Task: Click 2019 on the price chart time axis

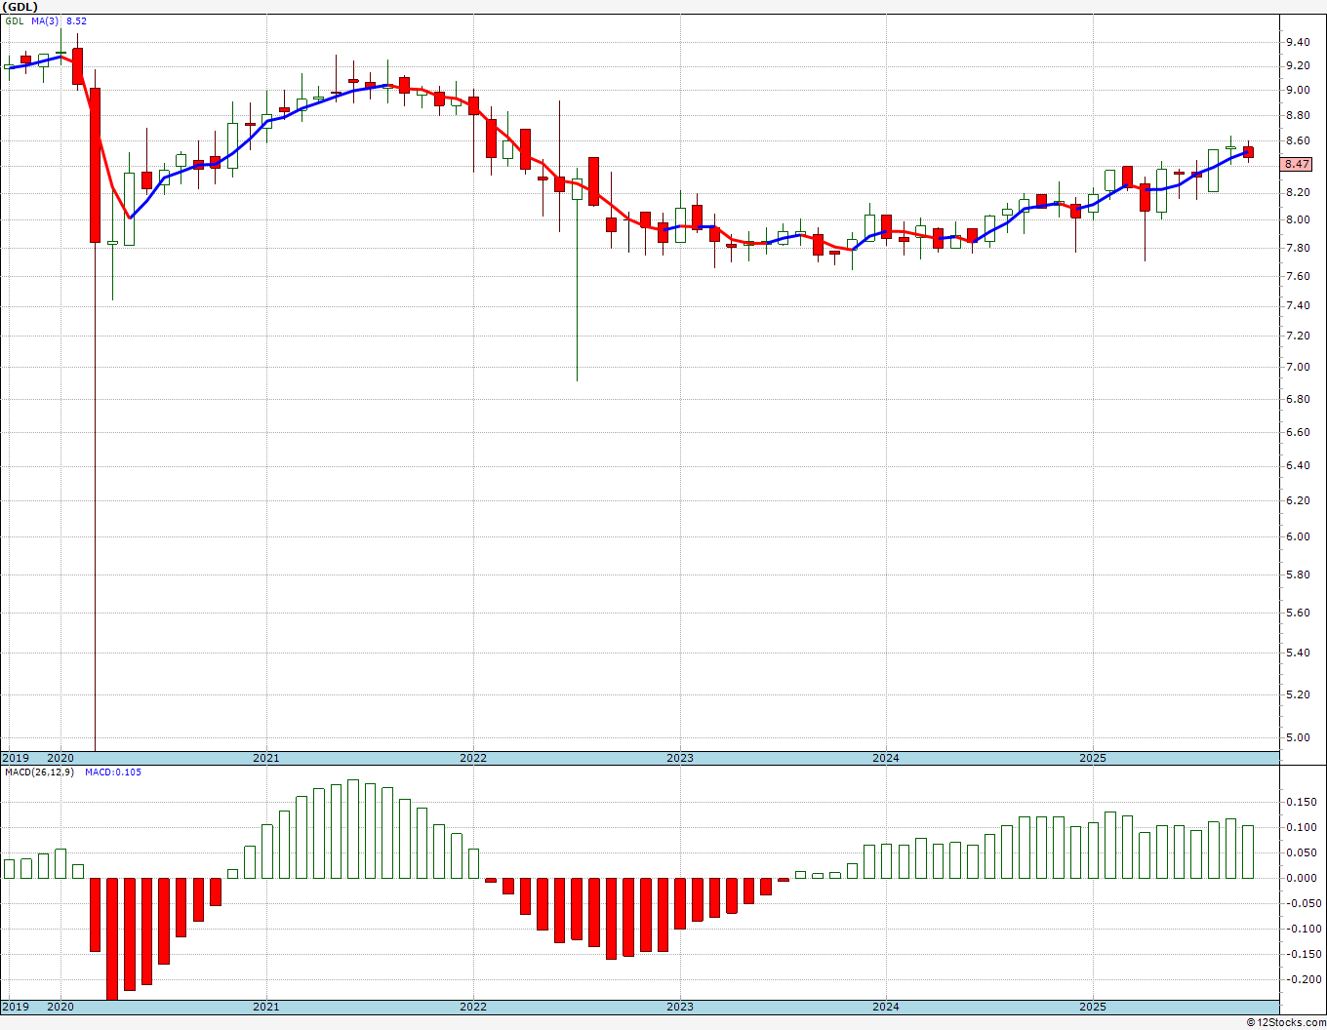Action: (x=16, y=758)
